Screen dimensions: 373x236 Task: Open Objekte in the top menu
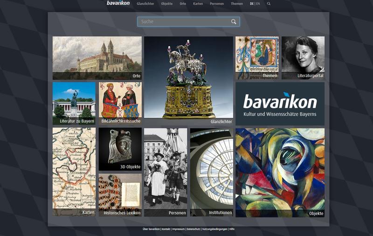[x=167, y=4]
